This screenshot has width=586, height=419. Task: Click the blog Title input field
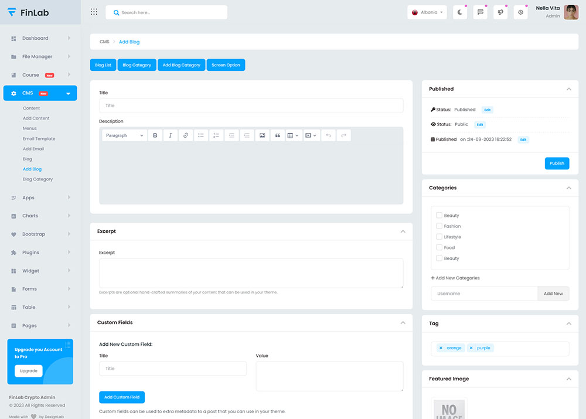(251, 105)
